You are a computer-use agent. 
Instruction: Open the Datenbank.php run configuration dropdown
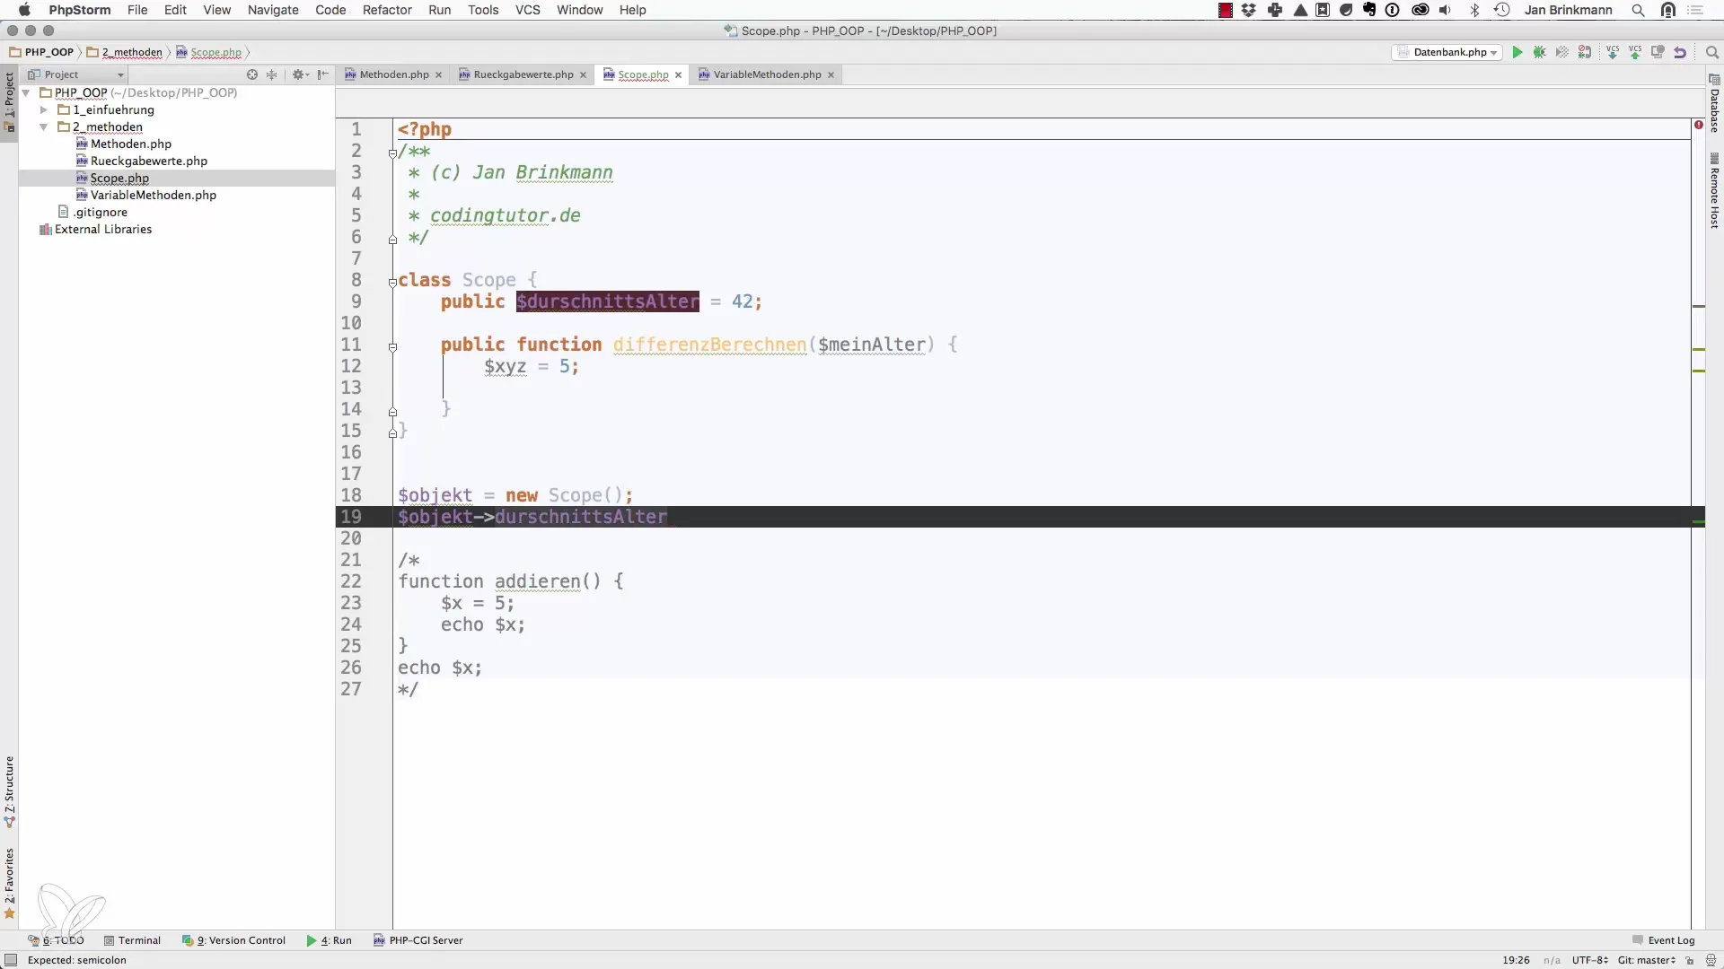(1447, 52)
